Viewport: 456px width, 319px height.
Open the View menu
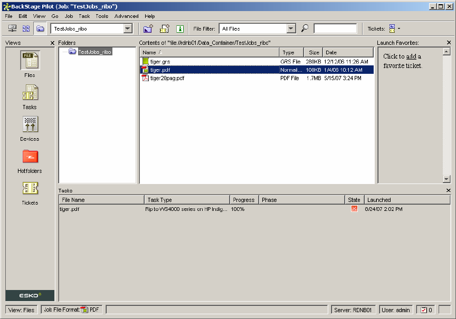[x=39, y=16]
